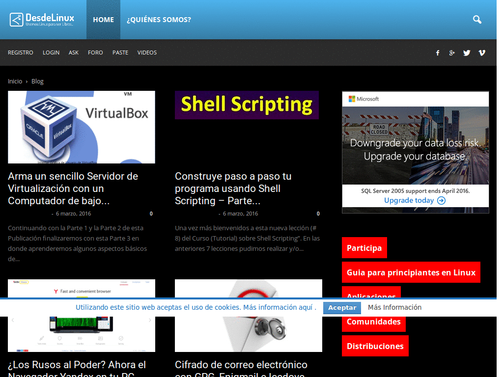Open 'Cifrado de correo electrónico' article title
503x377 pixels.
241,368
